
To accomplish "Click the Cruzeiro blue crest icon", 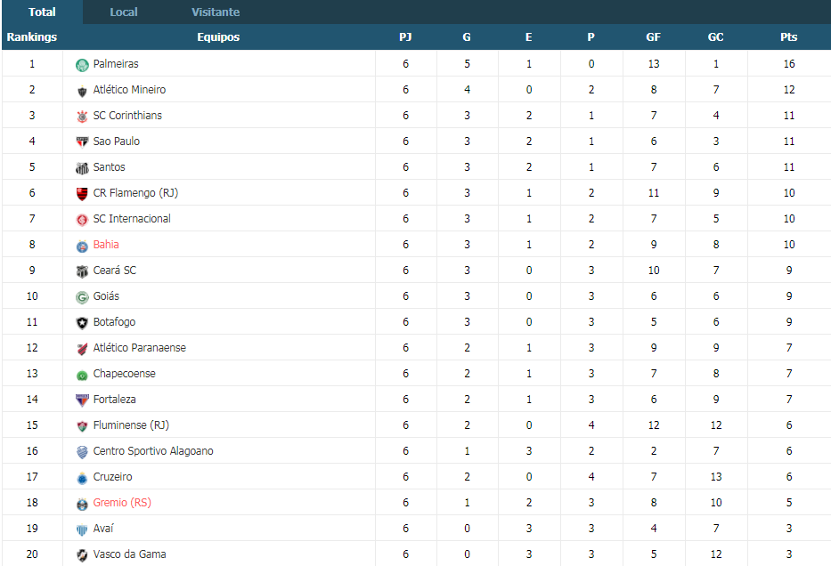I will pos(82,478).
